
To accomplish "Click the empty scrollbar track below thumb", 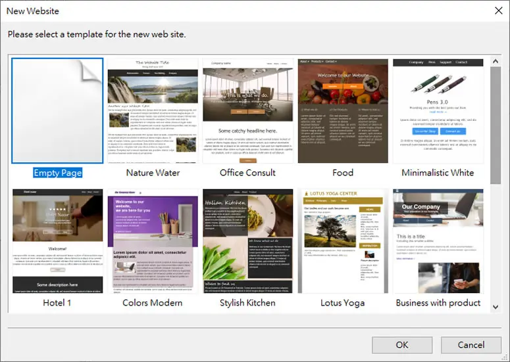I will pos(496,242).
